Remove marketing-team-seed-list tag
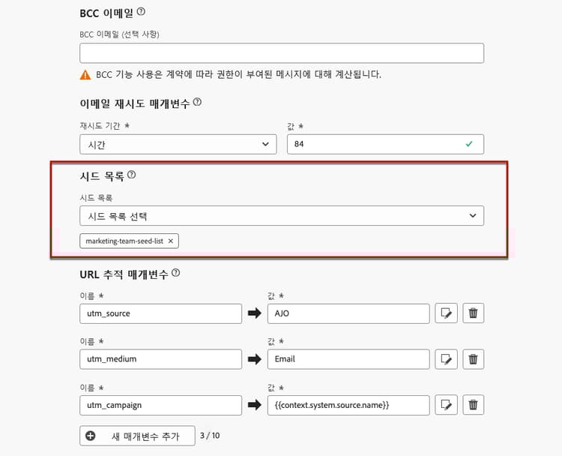 (171, 241)
